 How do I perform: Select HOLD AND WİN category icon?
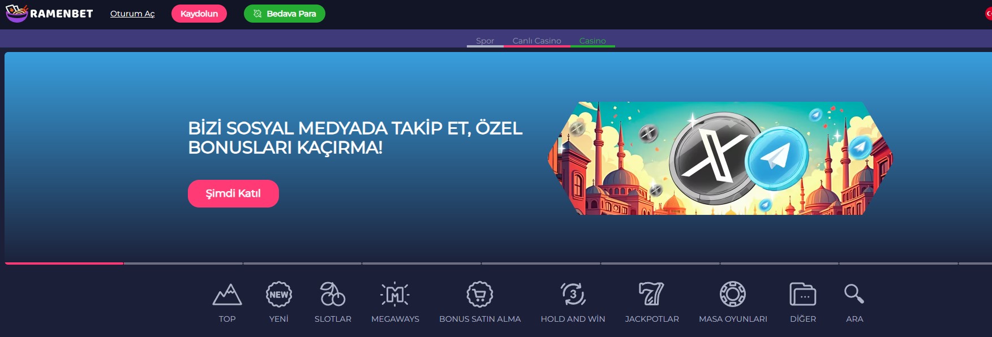tap(573, 295)
